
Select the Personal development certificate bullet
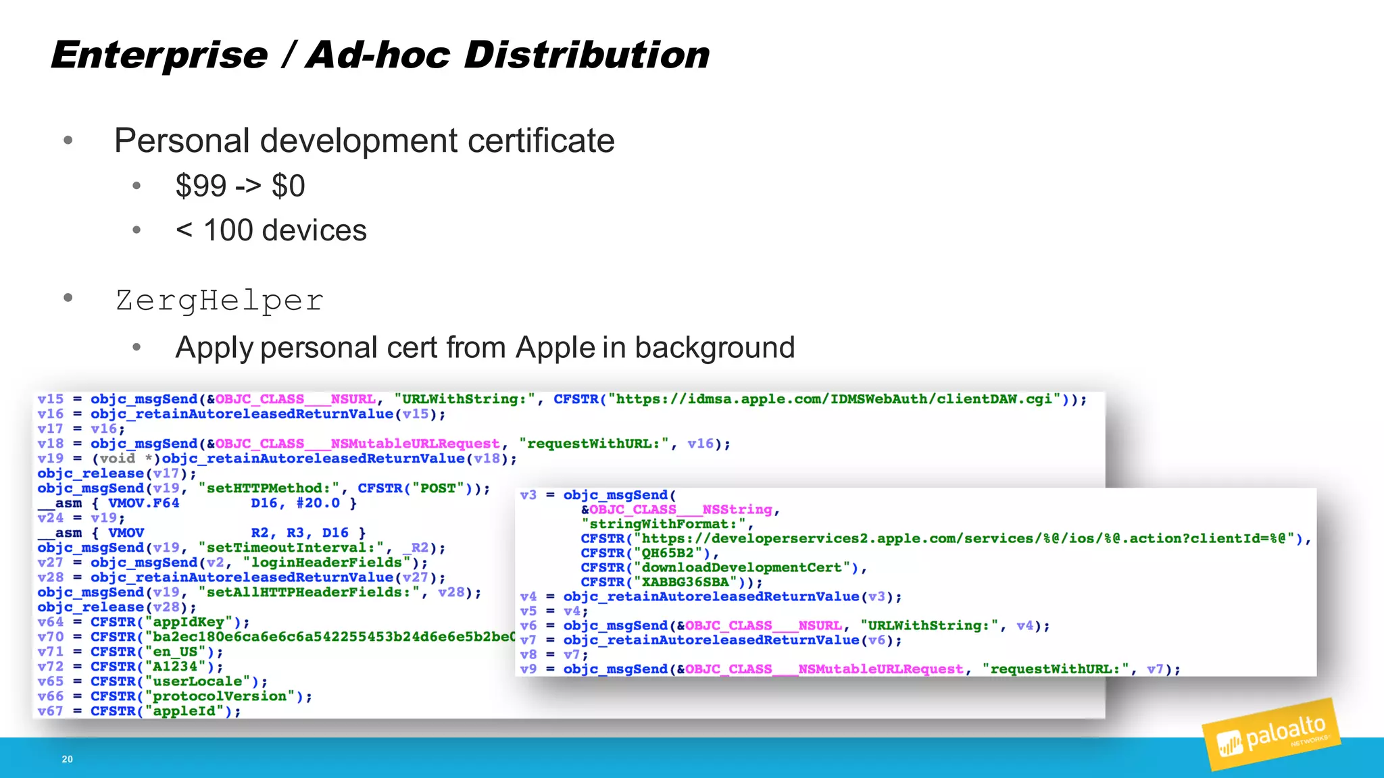(364, 141)
